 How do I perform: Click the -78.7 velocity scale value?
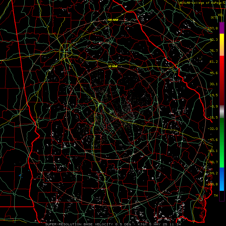point(213,162)
